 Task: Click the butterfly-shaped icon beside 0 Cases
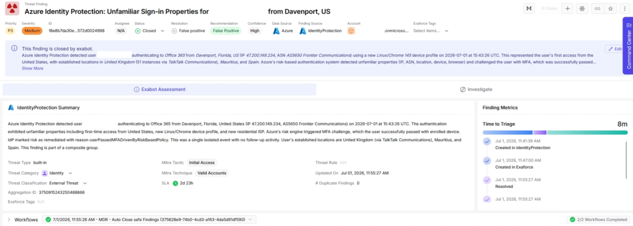pos(529,8)
